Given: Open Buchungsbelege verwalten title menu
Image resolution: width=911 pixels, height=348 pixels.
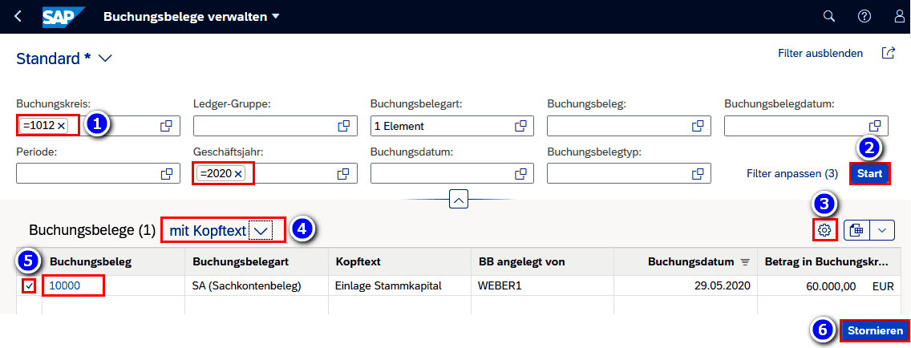Looking at the screenshot, I should 275,17.
